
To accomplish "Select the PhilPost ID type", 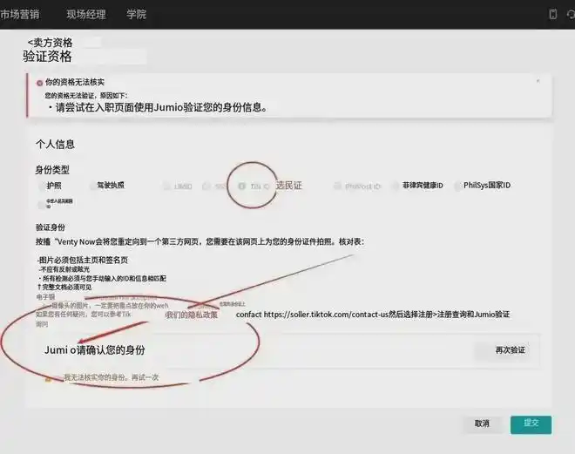I will [337, 186].
